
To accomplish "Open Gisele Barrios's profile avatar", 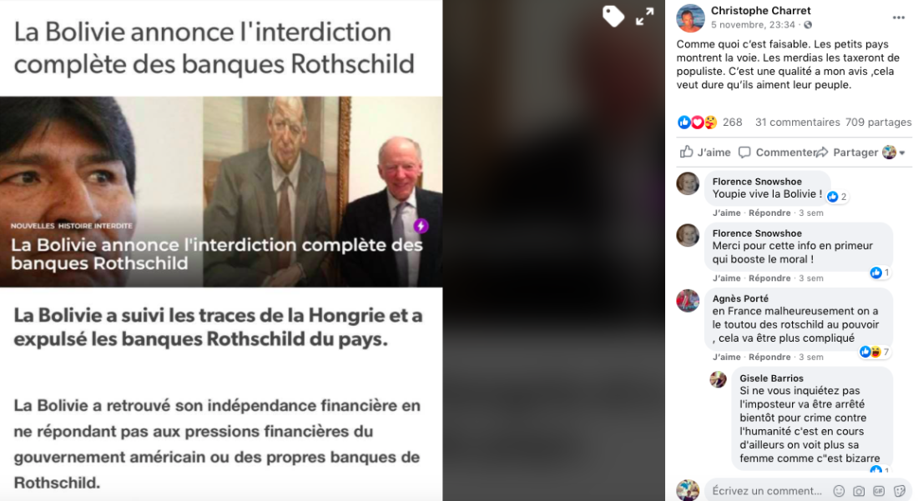I will (719, 378).
